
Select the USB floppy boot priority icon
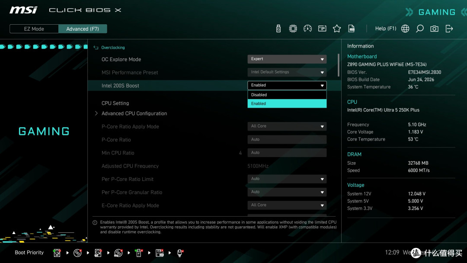(x=160, y=253)
